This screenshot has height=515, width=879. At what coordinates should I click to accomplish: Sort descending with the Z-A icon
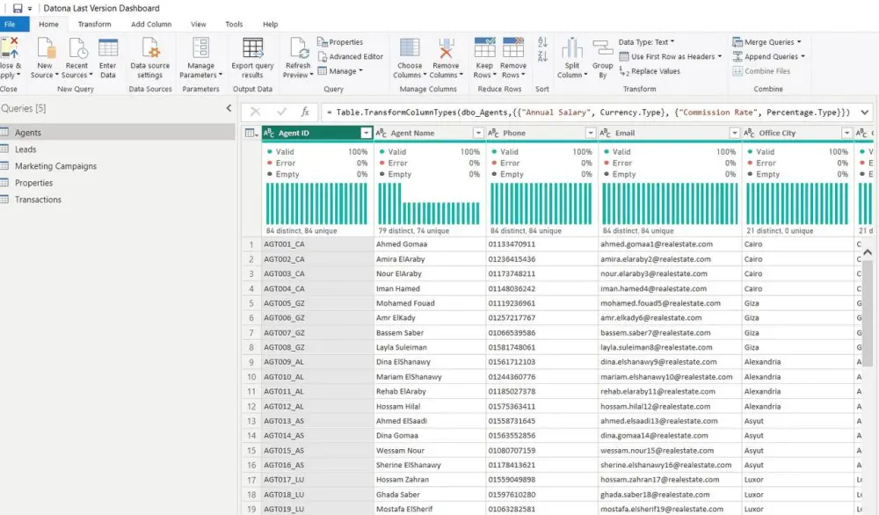(542, 56)
